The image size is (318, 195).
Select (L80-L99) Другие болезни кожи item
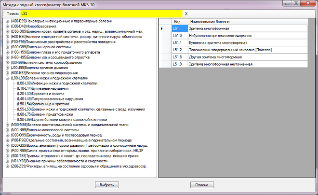62,120
